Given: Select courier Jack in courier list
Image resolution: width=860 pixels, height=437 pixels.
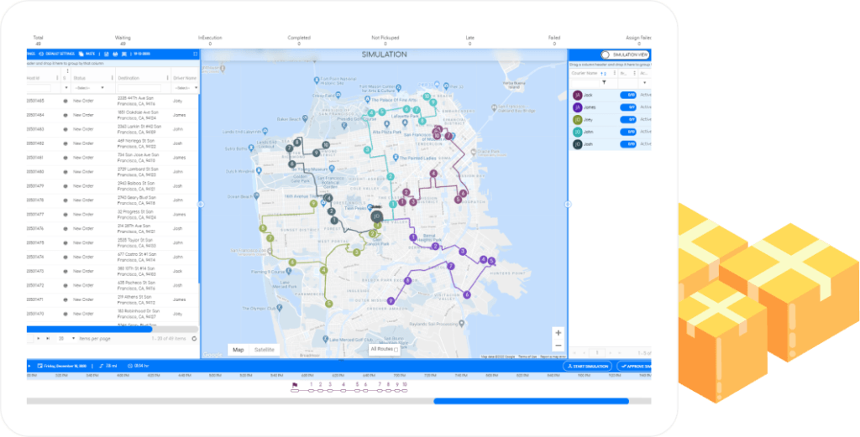Looking at the screenshot, I should 611,96.
